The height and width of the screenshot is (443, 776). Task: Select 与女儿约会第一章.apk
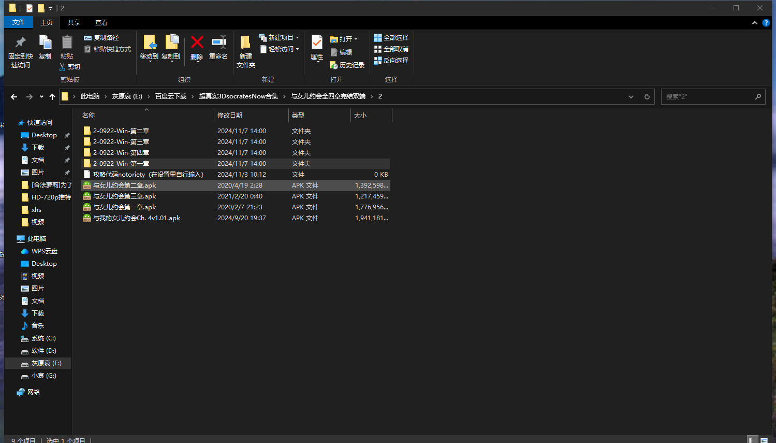pyautogui.click(x=236, y=207)
